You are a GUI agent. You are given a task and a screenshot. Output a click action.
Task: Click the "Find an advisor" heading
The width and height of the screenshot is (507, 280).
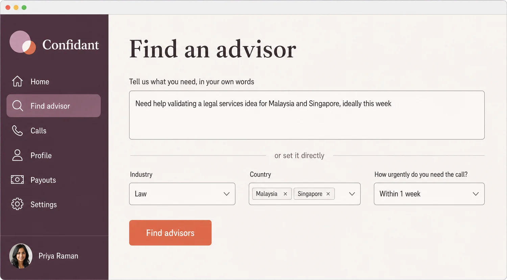(213, 49)
